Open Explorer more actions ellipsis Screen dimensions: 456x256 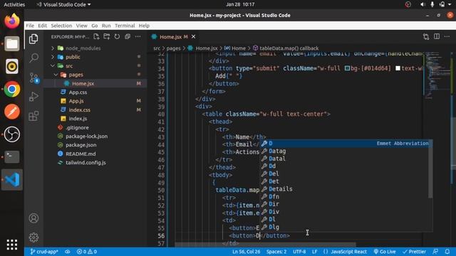pyautogui.click(x=138, y=36)
